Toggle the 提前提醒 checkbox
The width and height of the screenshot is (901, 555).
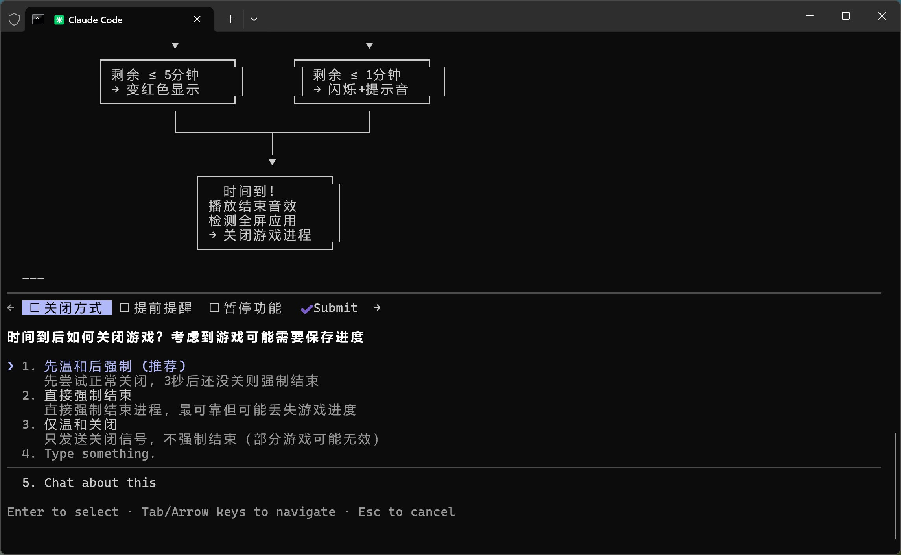pyautogui.click(x=124, y=308)
